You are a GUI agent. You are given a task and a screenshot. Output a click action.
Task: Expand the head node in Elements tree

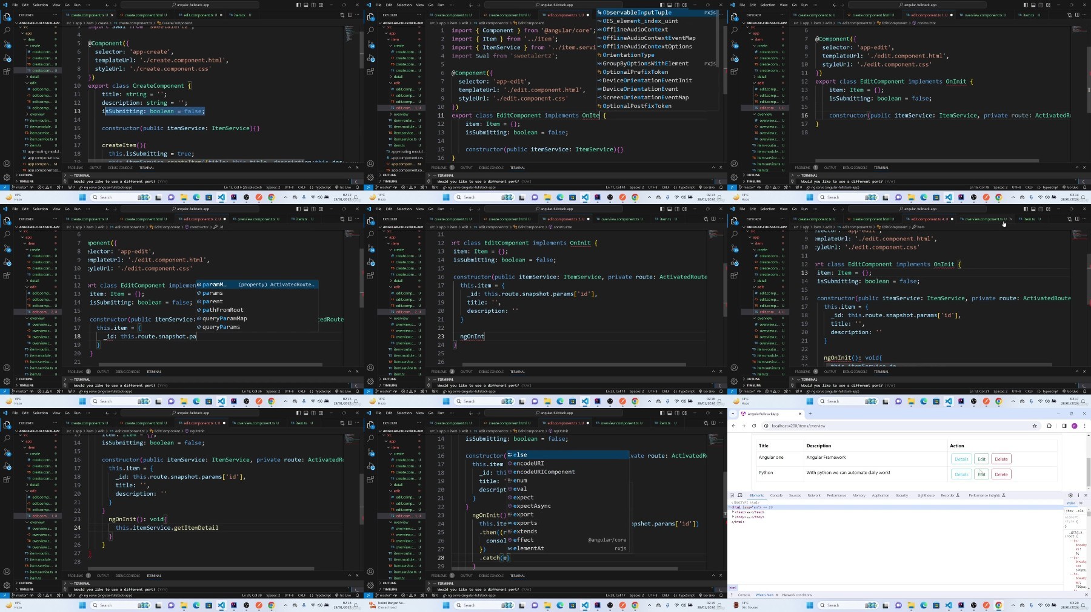coord(734,512)
